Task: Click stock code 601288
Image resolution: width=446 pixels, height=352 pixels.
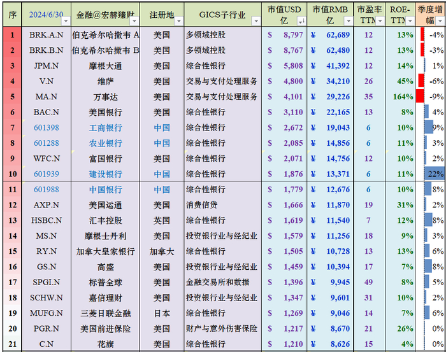Action: tap(47, 143)
